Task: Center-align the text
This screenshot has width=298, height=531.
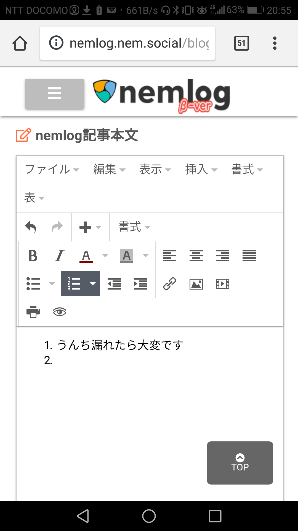Action: [x=196, y=256]
